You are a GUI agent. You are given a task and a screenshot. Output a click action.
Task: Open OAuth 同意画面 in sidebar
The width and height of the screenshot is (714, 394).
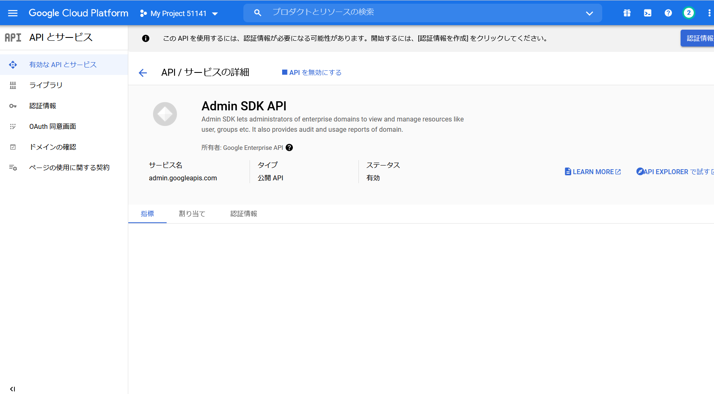tap(64, 126)
